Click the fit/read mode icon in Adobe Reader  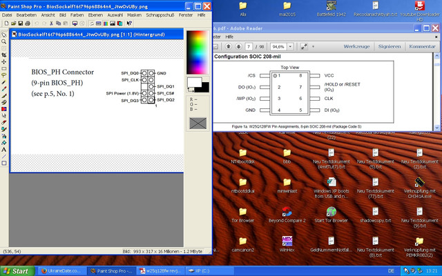(x=304, y=46)
